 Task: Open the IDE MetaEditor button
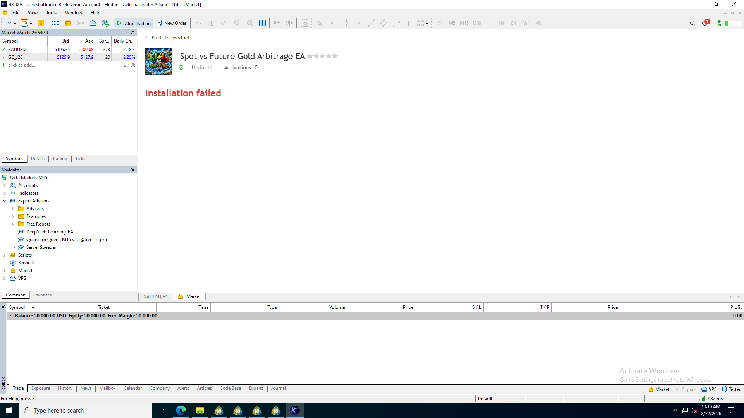55,23
